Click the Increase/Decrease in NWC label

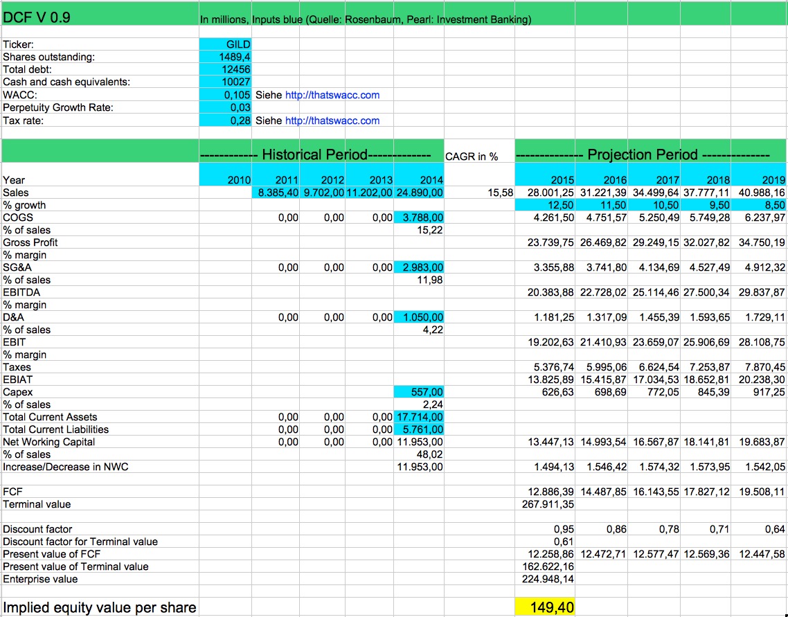(65, 467)
